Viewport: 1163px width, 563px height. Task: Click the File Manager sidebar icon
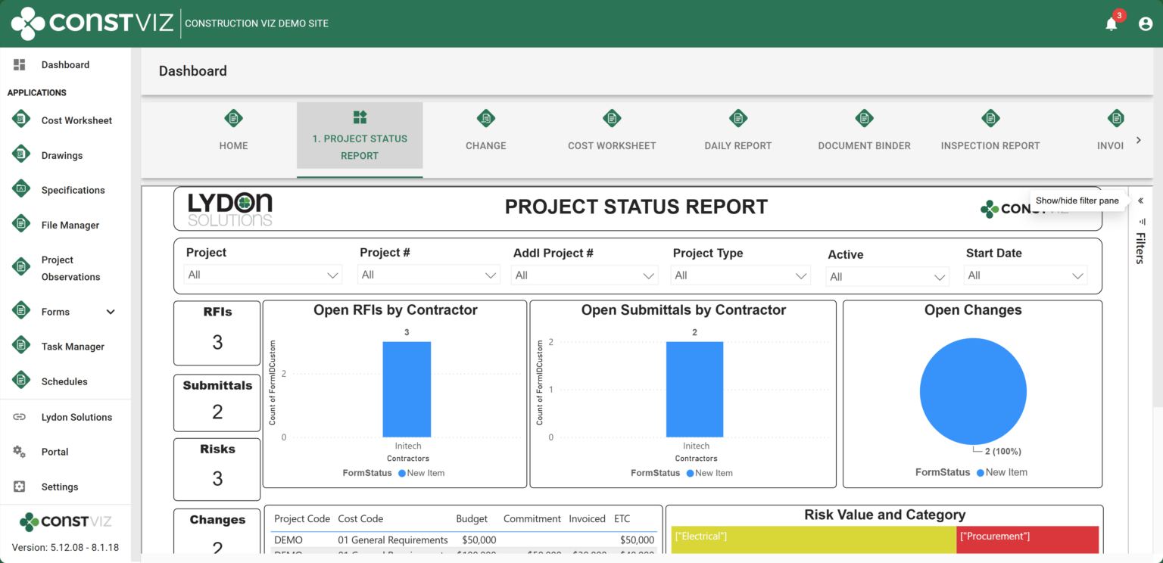coord(21,224)
